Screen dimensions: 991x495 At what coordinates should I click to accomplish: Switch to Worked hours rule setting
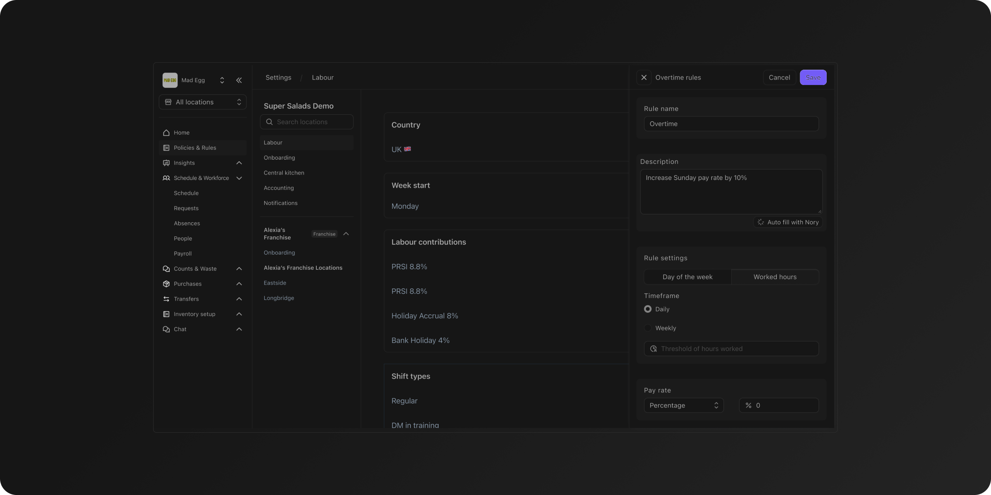click(x=775, y=277)
